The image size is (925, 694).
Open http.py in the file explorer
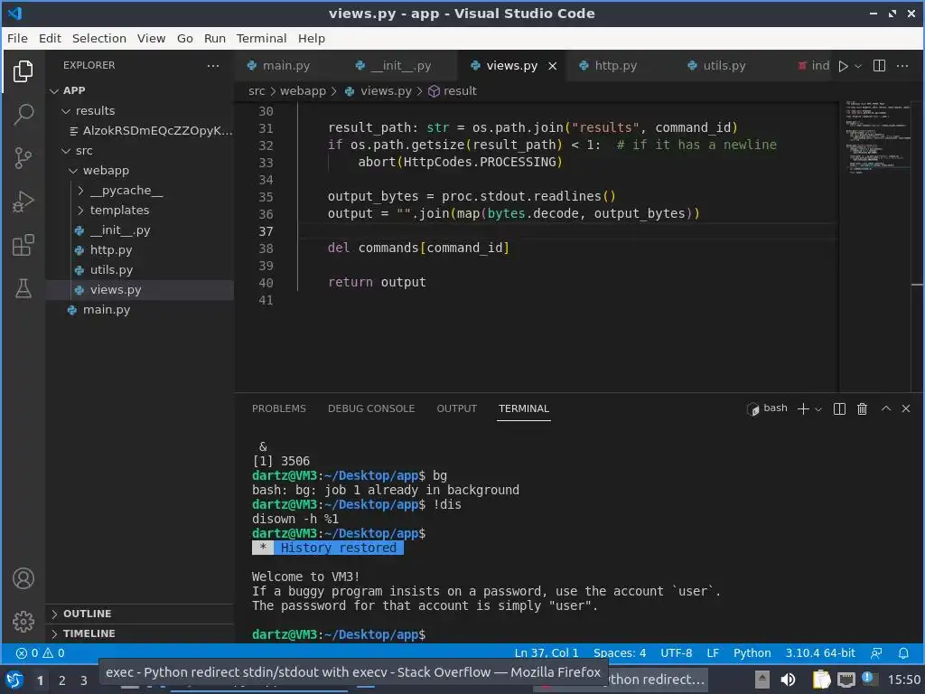tap(140, 250)
